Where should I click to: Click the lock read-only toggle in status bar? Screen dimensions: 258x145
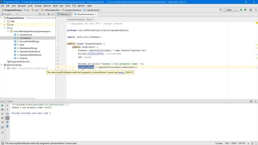click(248, 143)
